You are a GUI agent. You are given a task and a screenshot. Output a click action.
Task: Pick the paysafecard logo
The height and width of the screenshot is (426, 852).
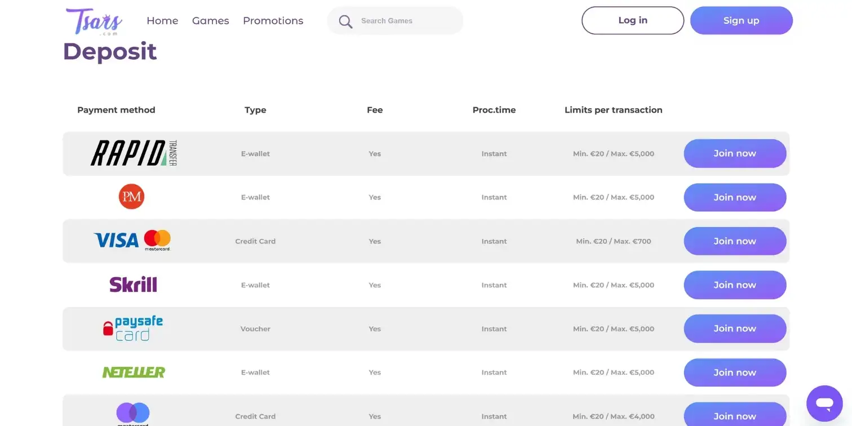coord(133,329)
